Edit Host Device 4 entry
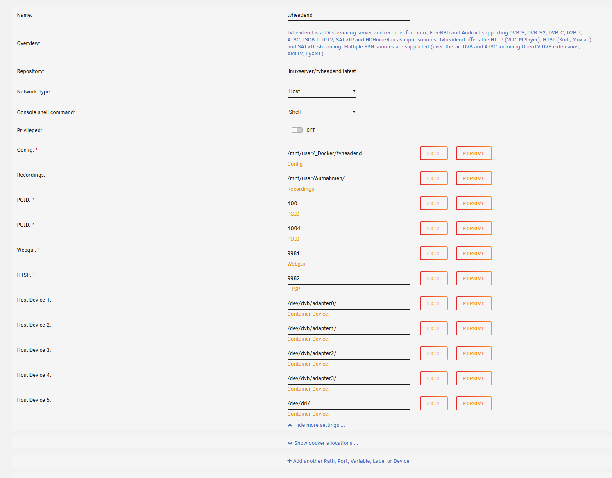The width and height of the screenshot is (612, 478). click(433, 378)
